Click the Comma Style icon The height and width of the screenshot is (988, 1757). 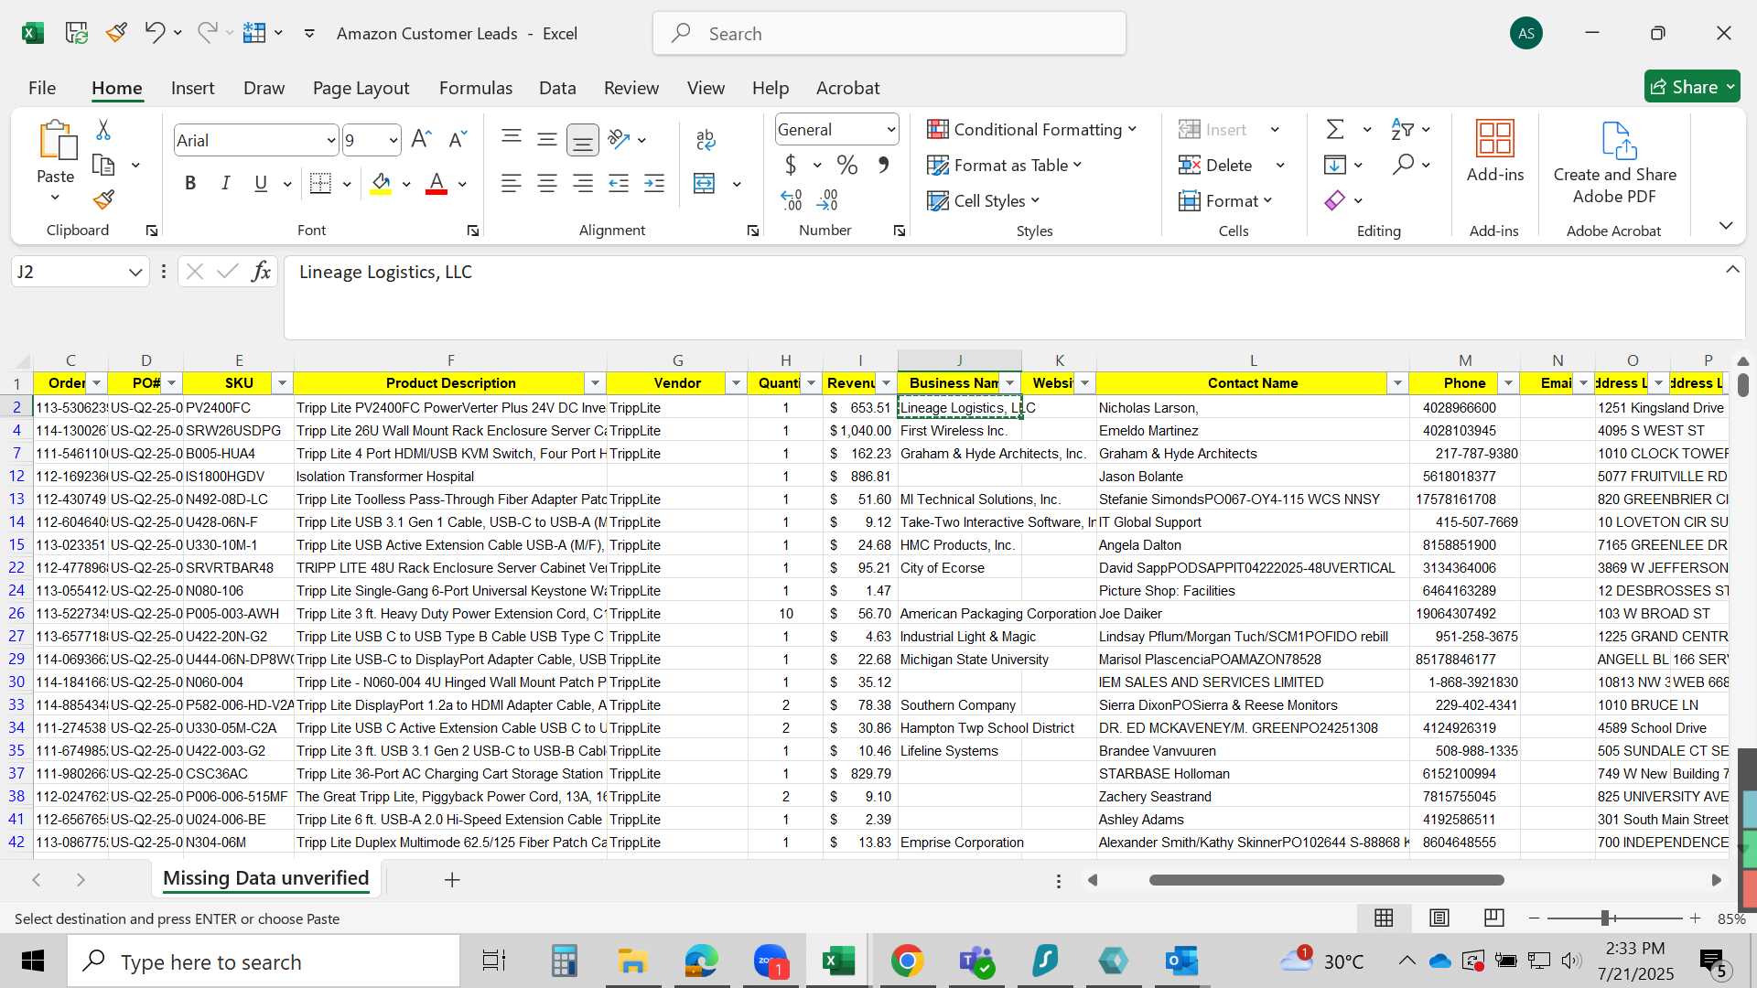[x=883, y=165]
